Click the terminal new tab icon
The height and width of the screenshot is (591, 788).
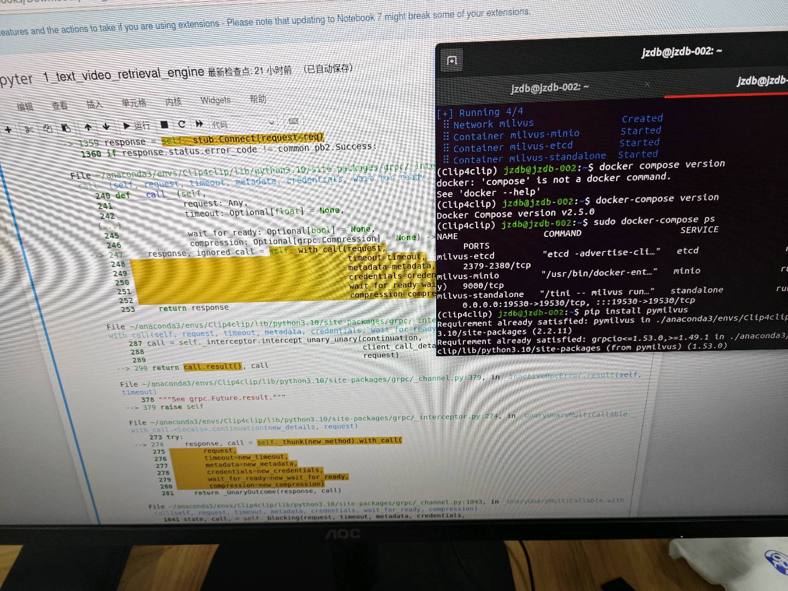(x=452, y=60)
